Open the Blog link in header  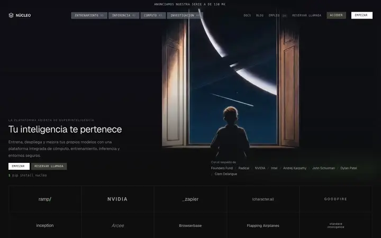pyautogui.click(x=260, y=15)
